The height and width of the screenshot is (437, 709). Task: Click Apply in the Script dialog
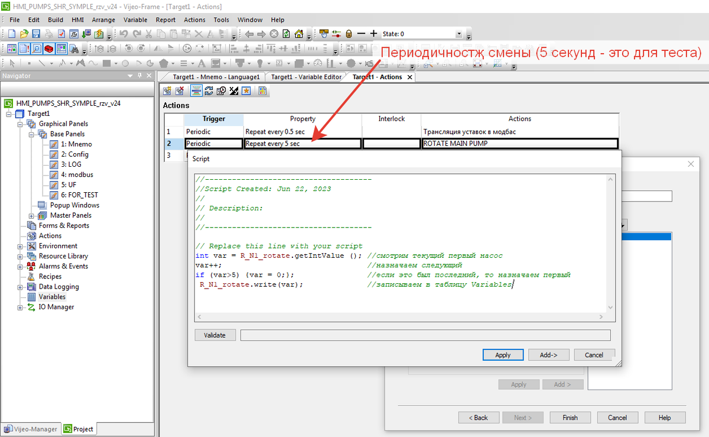(x=503, y=355)
